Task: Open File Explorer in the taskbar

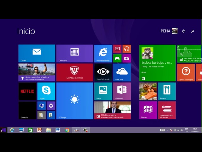Action: [x=49, y=130]
